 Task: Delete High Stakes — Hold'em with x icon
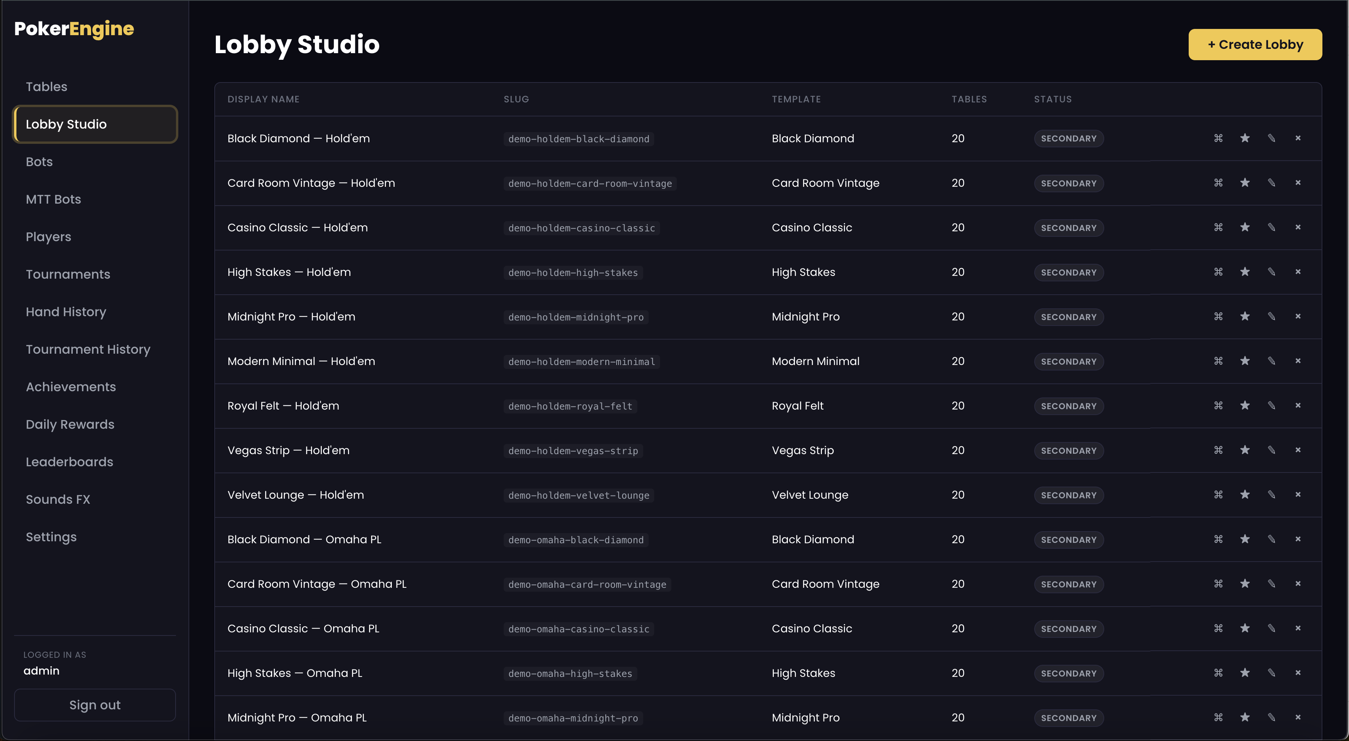(1298, 272)
